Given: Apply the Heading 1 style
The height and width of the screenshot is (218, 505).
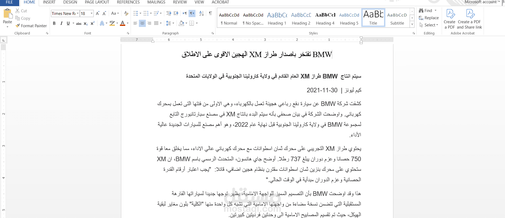Looking at the screenshot, I should click(277, 18).
